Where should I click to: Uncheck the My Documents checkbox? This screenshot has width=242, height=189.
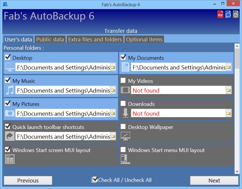pyautogui.click(x=123, y=57)
